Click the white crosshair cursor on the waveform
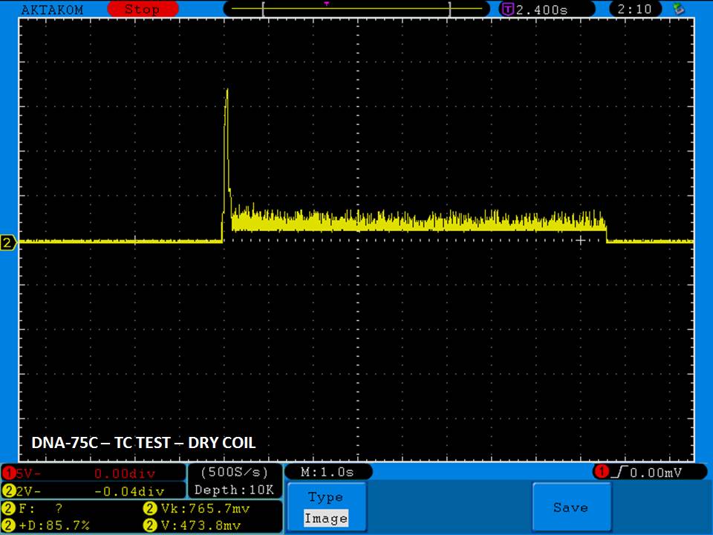The width and height of the screenshot is (713, 535). tap(582, 240)
